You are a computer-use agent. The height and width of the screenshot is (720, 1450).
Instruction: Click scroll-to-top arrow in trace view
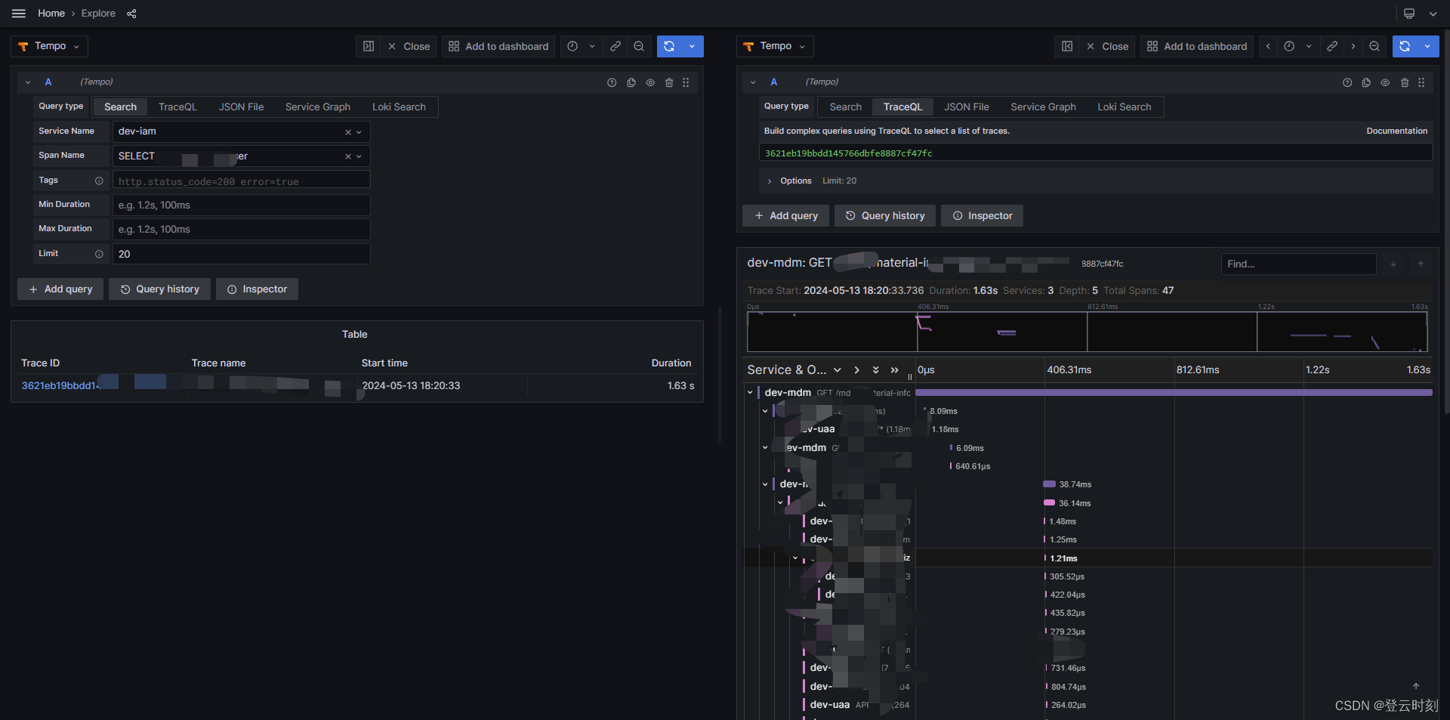tap(1416, 686)
